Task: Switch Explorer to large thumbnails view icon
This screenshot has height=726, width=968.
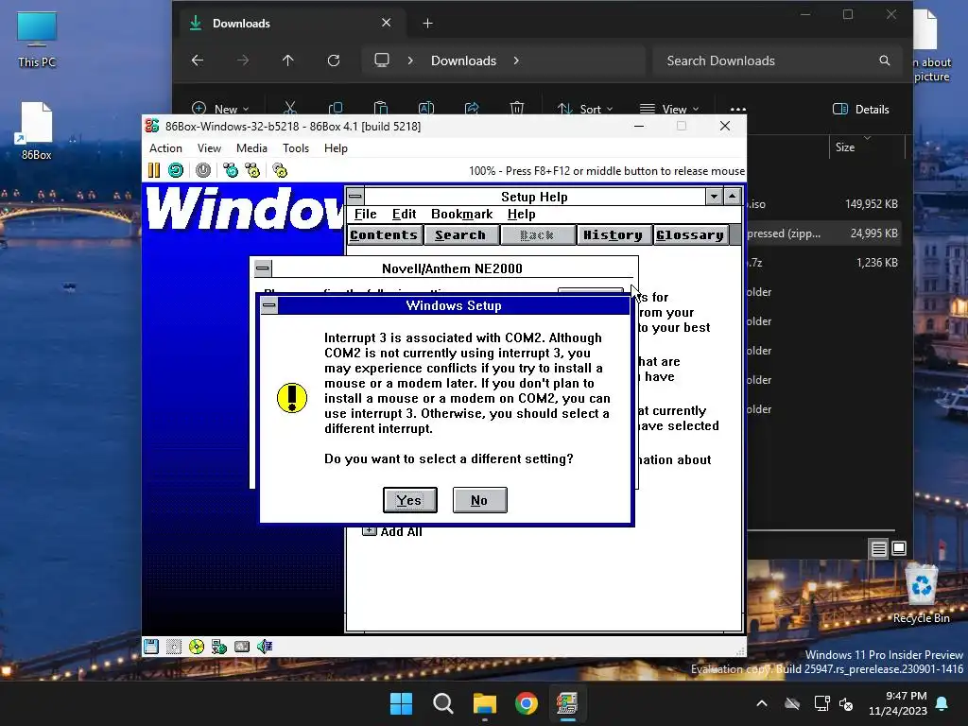Action: click(900, 548)
